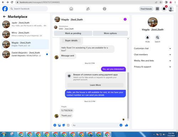This screenshot has height=137, width=178.
Task: Click the 'Message sent' bubble
Action: click(x=68, y=56)
